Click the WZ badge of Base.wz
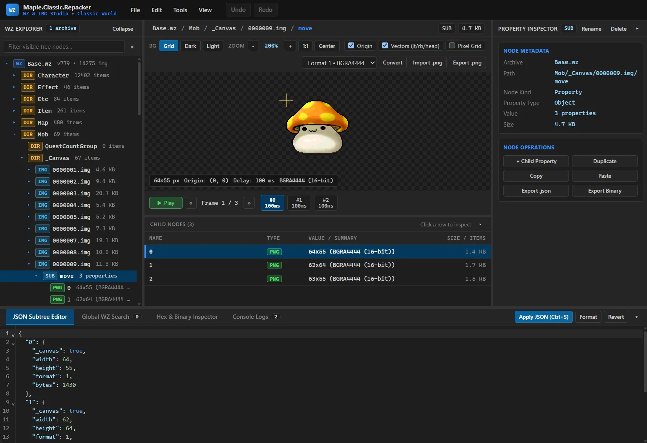The image size is (647, 443). coord(19,64)
